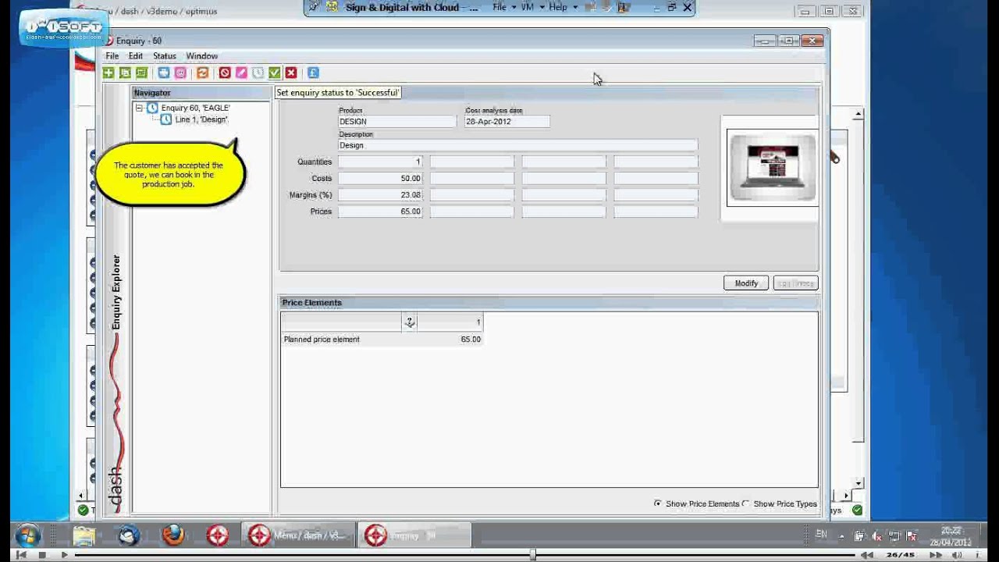This screenshot has width=999, height=562.
Task: Open the Status menu
Action: [165, 56]
